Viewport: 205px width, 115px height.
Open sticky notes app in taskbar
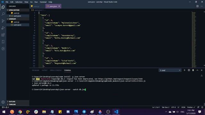[x=60, y=112]
